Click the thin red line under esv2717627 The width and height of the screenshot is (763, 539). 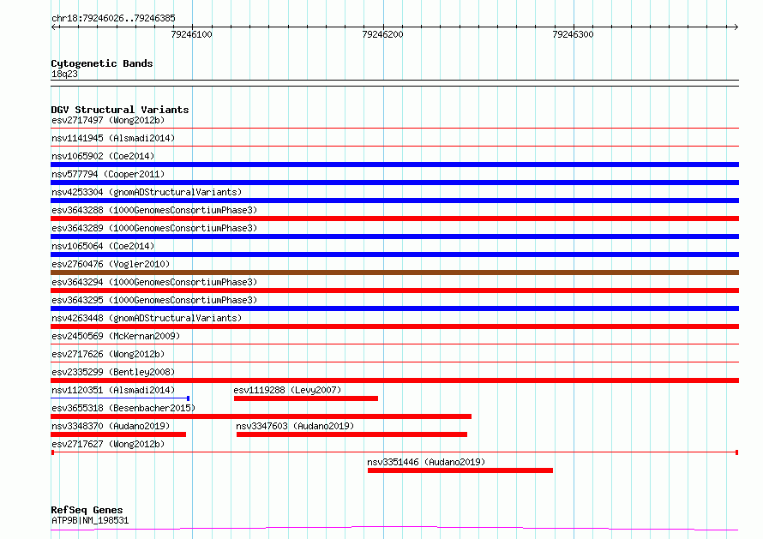coord(394,452)
